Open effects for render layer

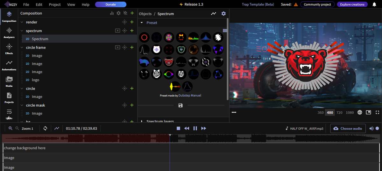click(125, 22)
